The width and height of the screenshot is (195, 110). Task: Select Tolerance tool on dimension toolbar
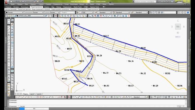[112, 97]
